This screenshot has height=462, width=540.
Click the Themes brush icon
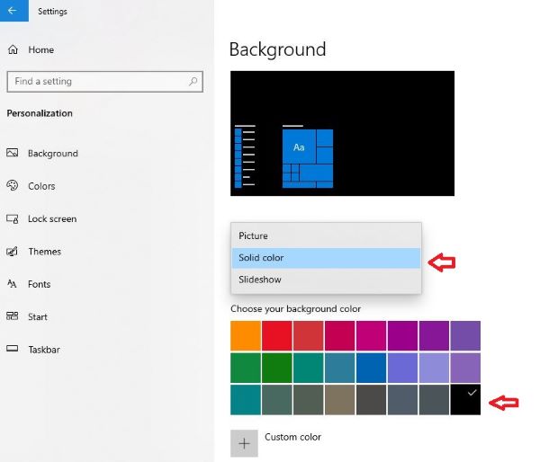12,251
